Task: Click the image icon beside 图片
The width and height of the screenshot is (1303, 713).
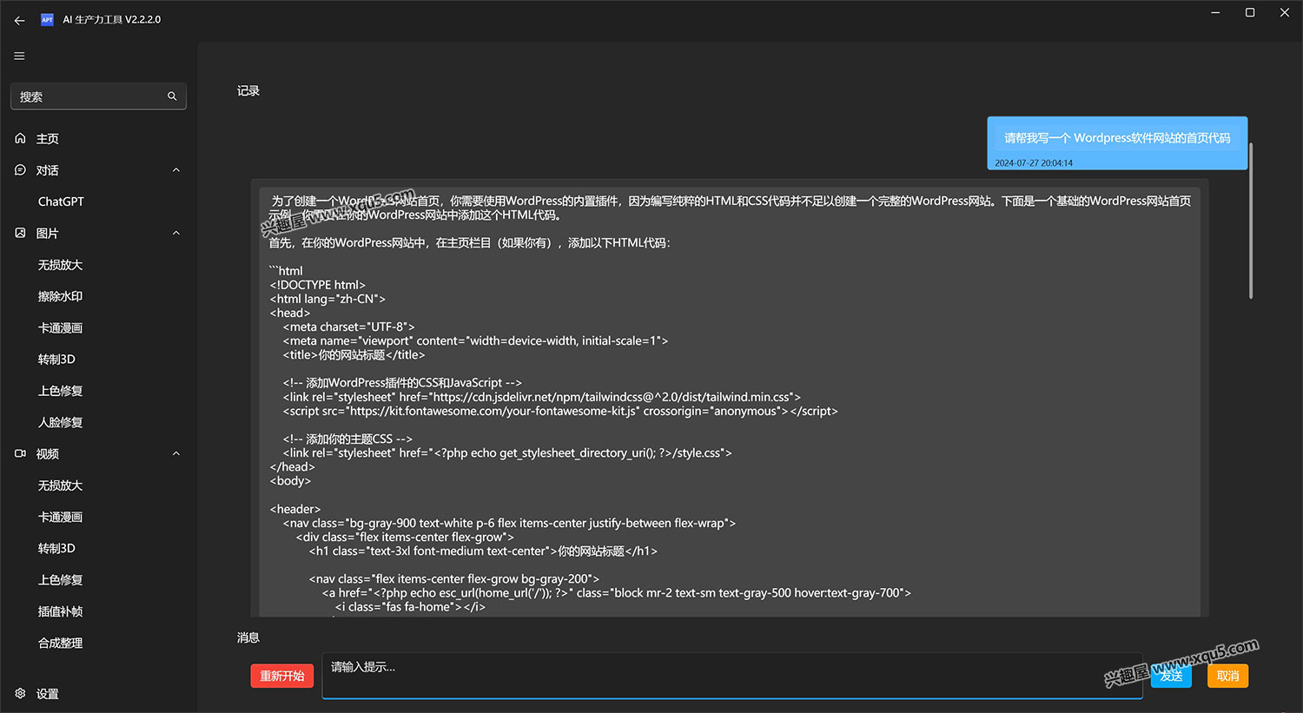Action: [x=21, y=233]
